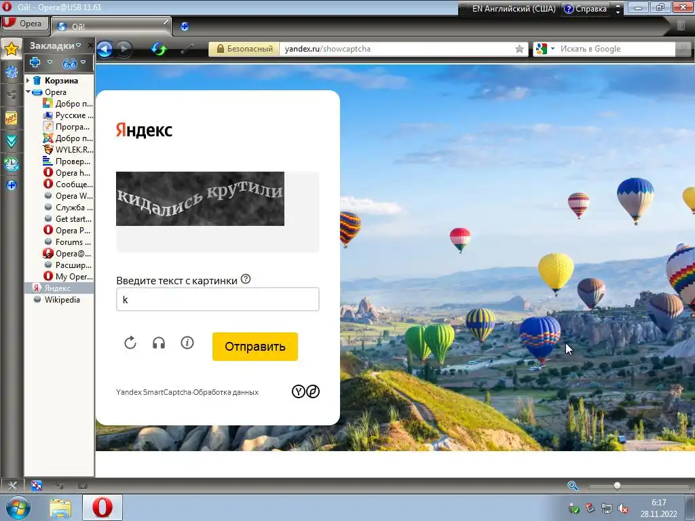Open the Обработка данных link
The width and height of the screenshot is (695, 521).
pyautogui.click(x=225, y=392)
